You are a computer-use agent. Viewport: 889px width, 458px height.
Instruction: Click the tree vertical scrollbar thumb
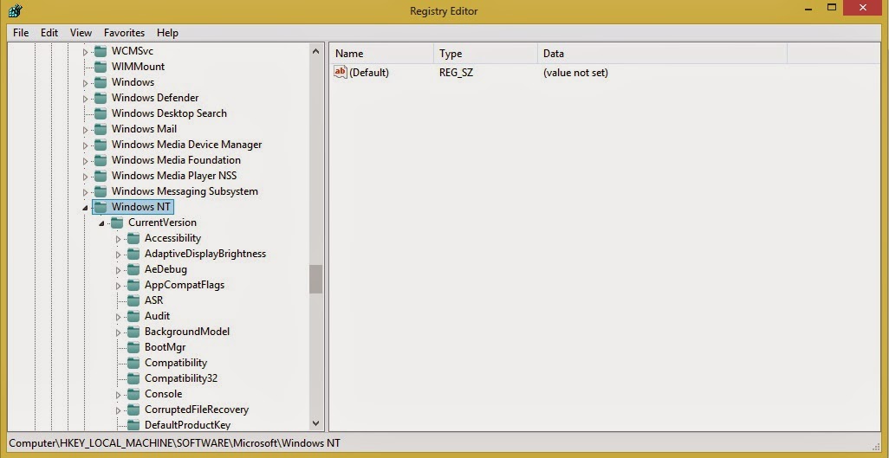point(315,279)
